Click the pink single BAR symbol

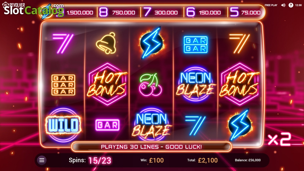click(107, 125)
